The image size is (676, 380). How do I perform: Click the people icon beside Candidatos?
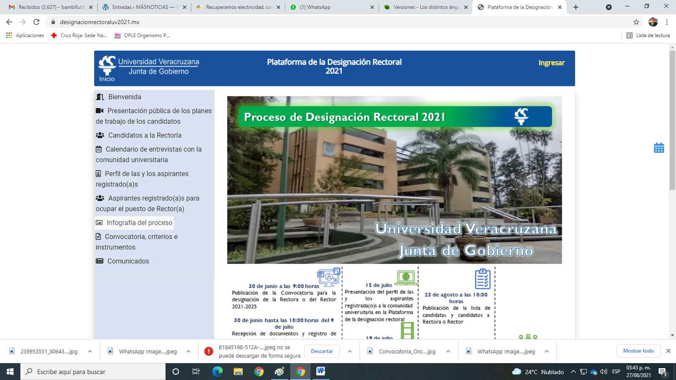click(x=100, y=135)
